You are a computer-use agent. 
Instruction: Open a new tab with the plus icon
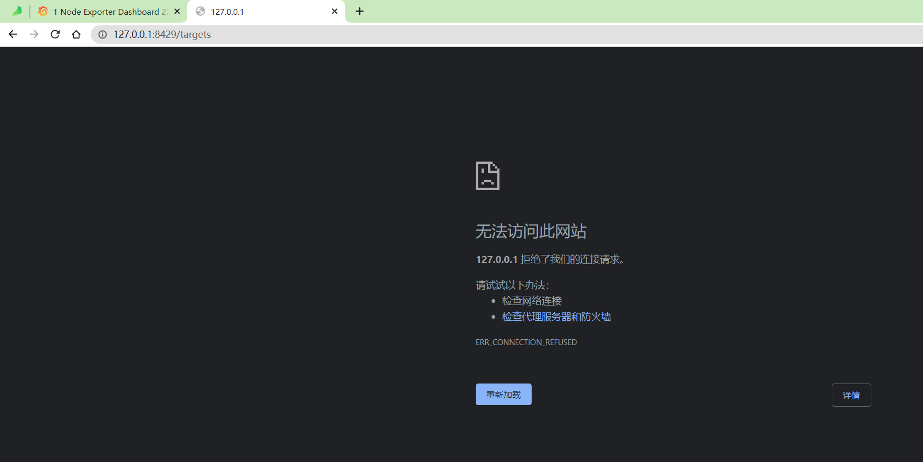tap(360, 11)
